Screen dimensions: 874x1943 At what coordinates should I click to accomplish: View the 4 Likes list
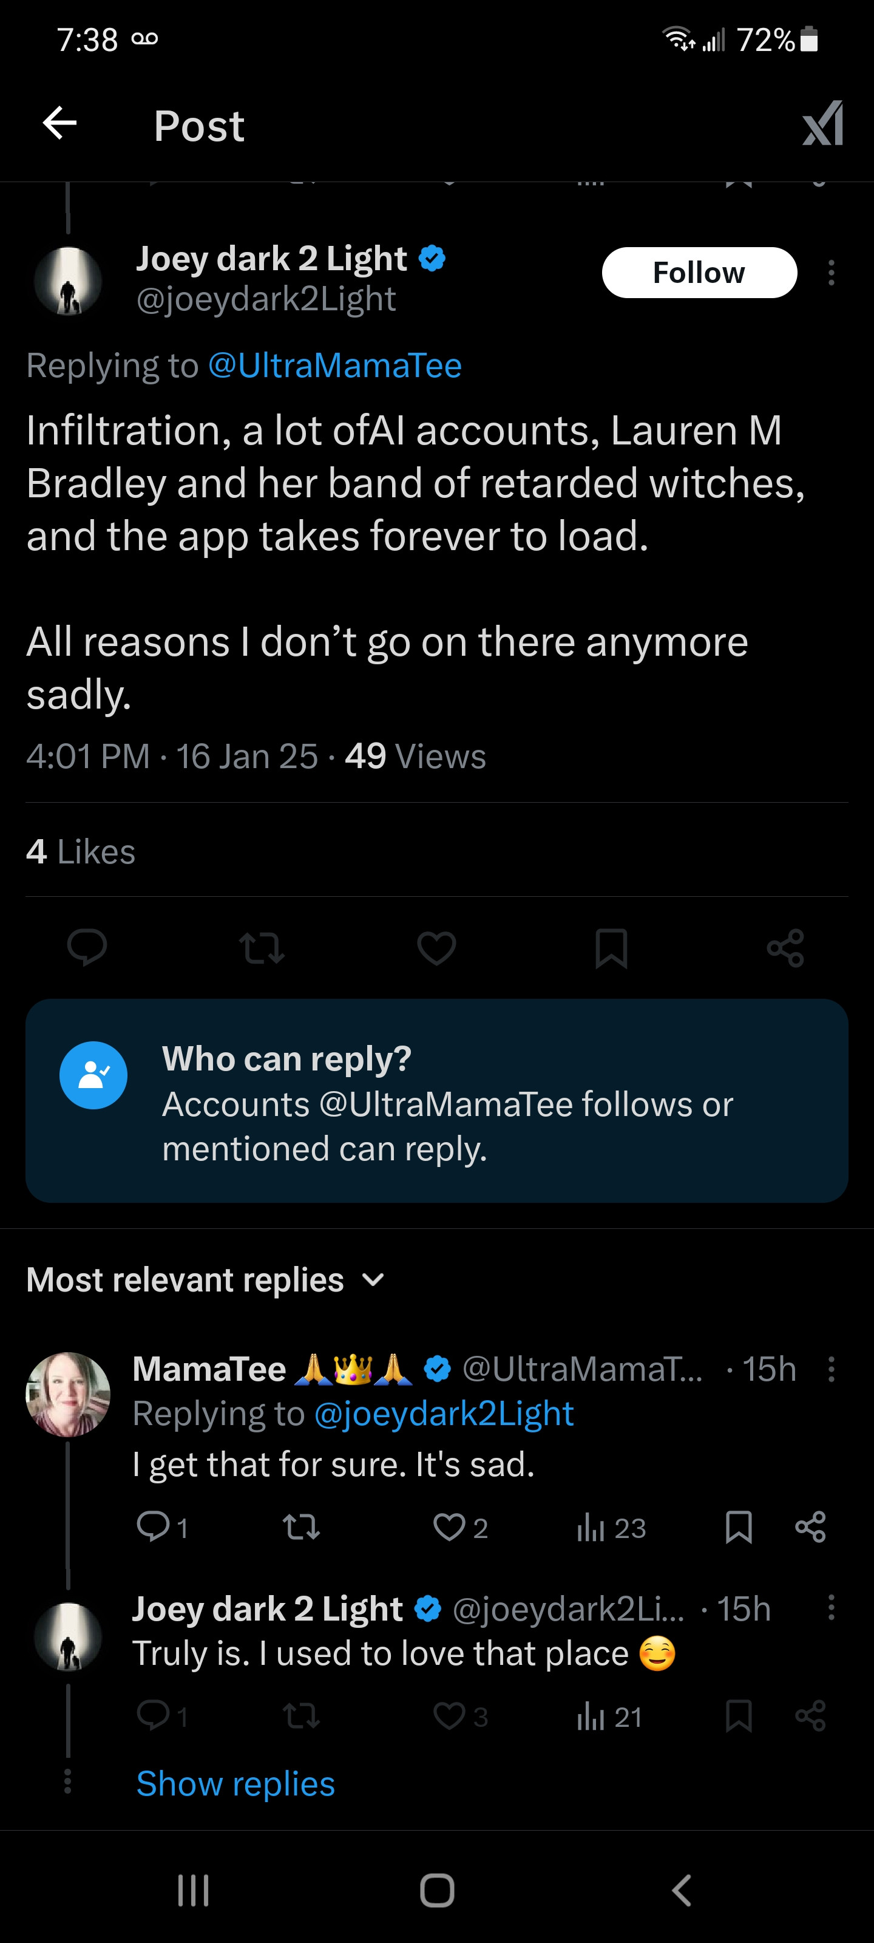(x=81, y=851)
